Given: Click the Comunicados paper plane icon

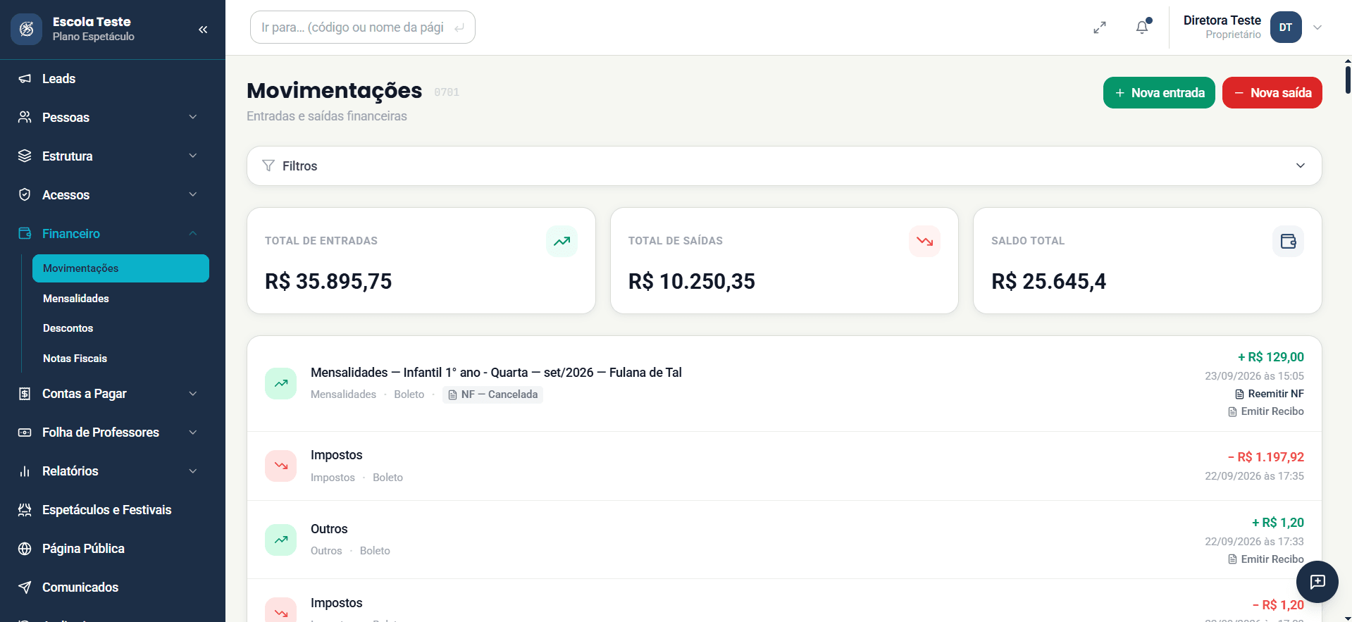Looking at the screenshot, I should 25,587.
